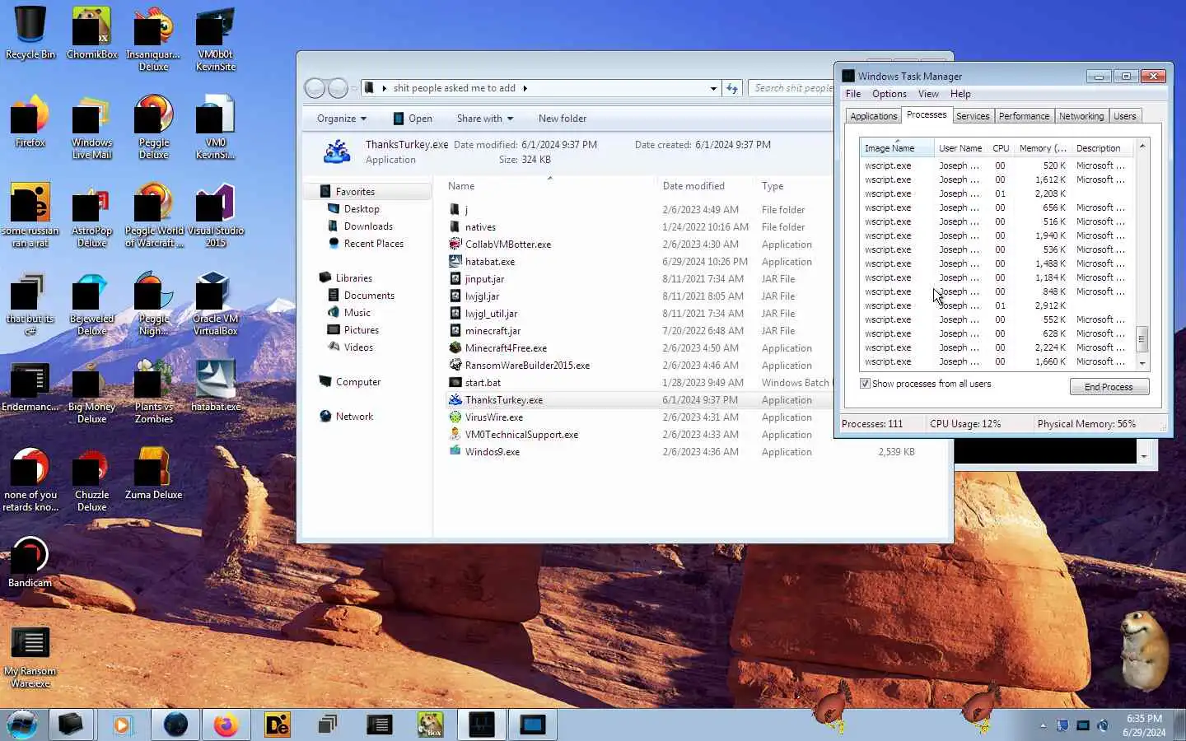Open Task Manager Options menu
The width and height of the screenshot is (1186, 741).
889,94
